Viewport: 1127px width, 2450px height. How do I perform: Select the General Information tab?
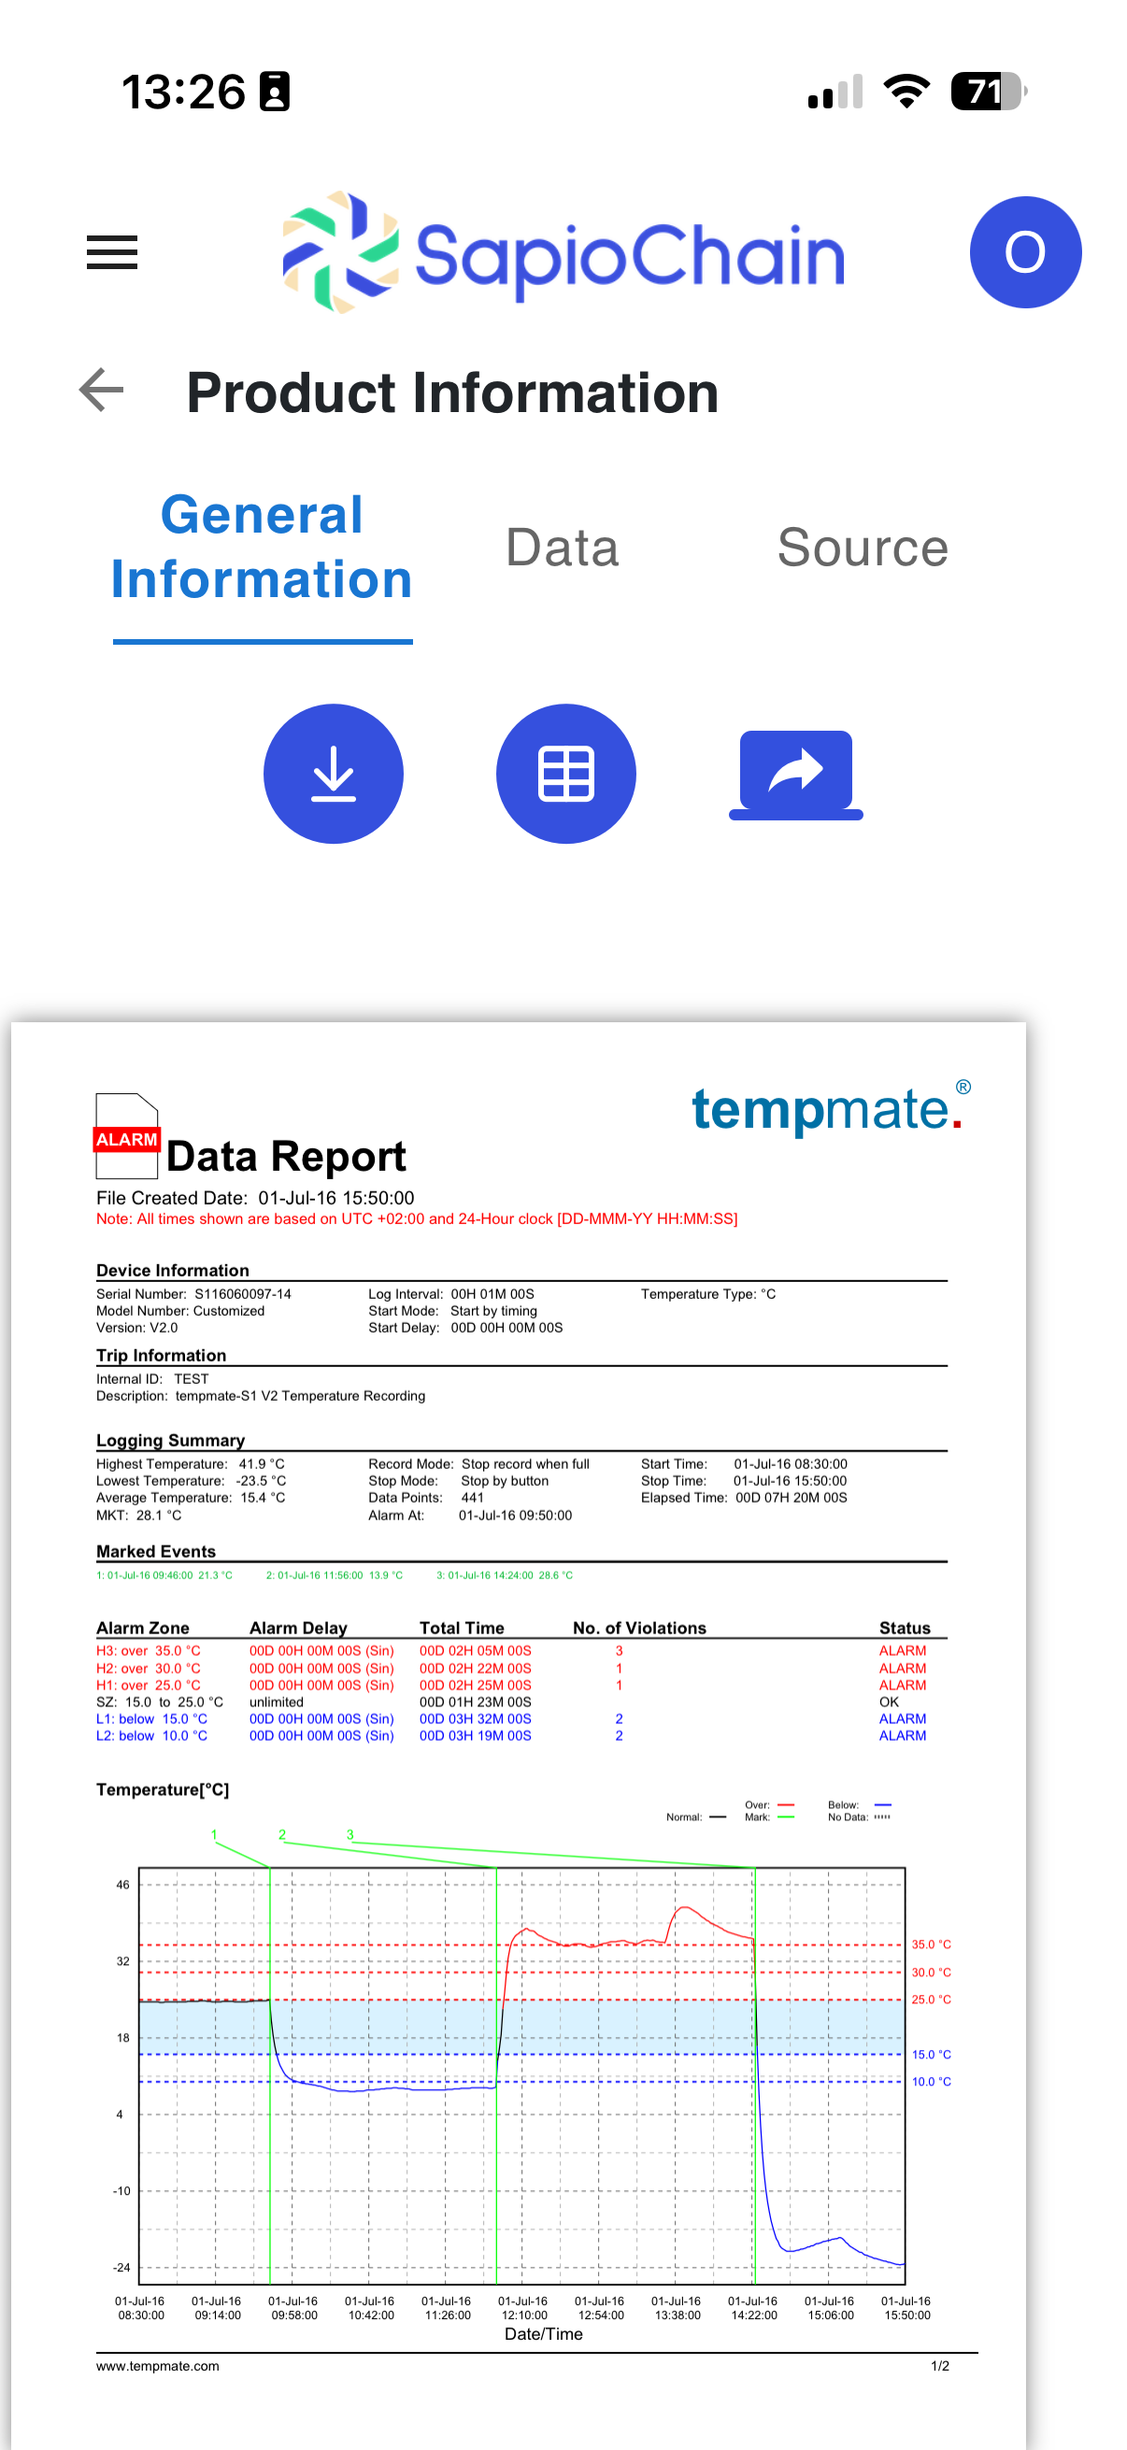[x=262, y=548]
